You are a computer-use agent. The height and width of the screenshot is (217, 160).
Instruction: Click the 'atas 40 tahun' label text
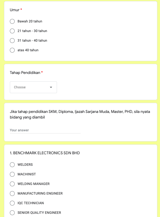click(28, 50)
